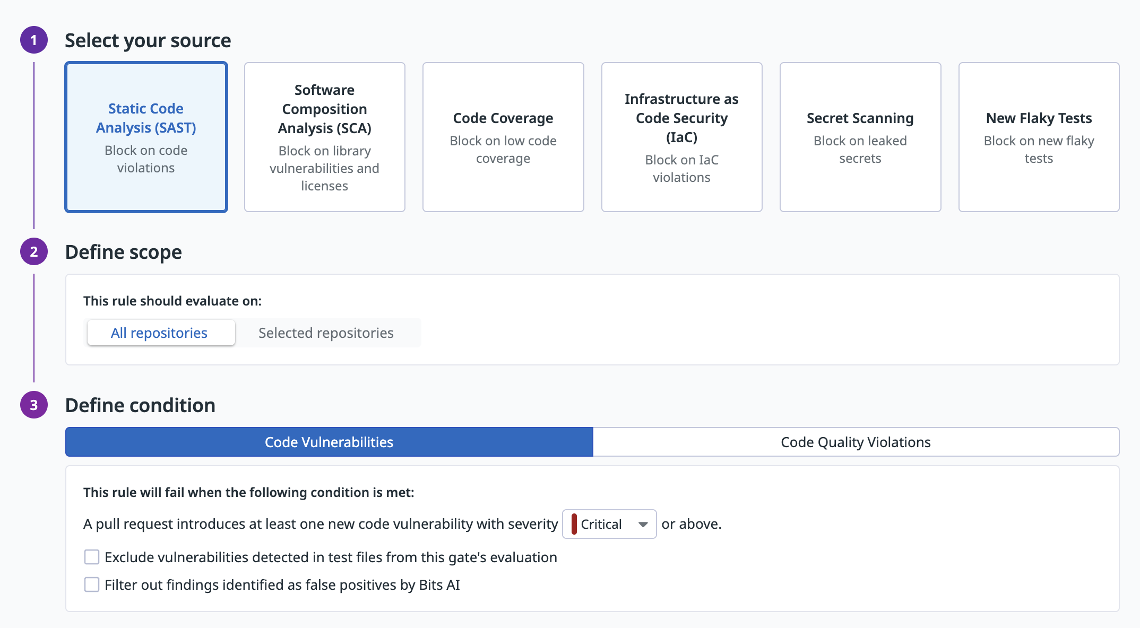Switch scope to All repositories
This screenshot has height=628, width=1140.
pyautogui.click(x=159, y=333)
